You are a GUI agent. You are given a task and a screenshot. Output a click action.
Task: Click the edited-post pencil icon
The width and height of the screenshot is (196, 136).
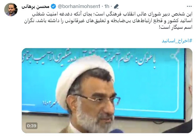click(116, 6)
